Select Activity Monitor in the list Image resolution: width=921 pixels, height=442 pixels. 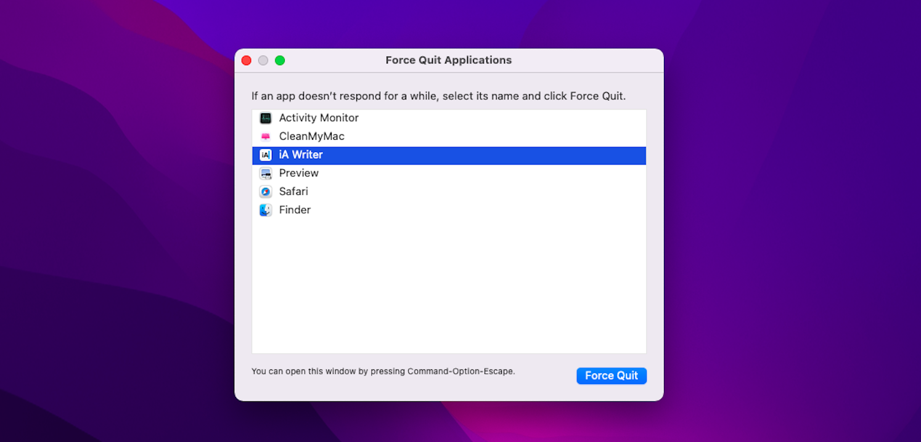[x=319, y=118]
